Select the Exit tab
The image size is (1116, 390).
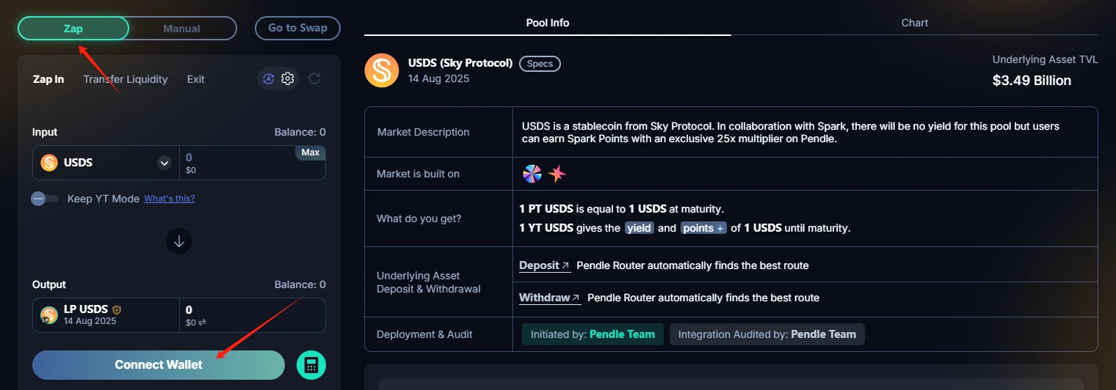click(195, 79)
